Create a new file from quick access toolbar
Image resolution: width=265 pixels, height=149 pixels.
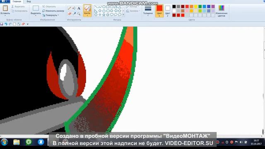[14, 24]
